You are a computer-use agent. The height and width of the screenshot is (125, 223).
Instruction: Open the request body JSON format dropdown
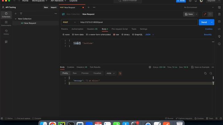pos(149,35)
